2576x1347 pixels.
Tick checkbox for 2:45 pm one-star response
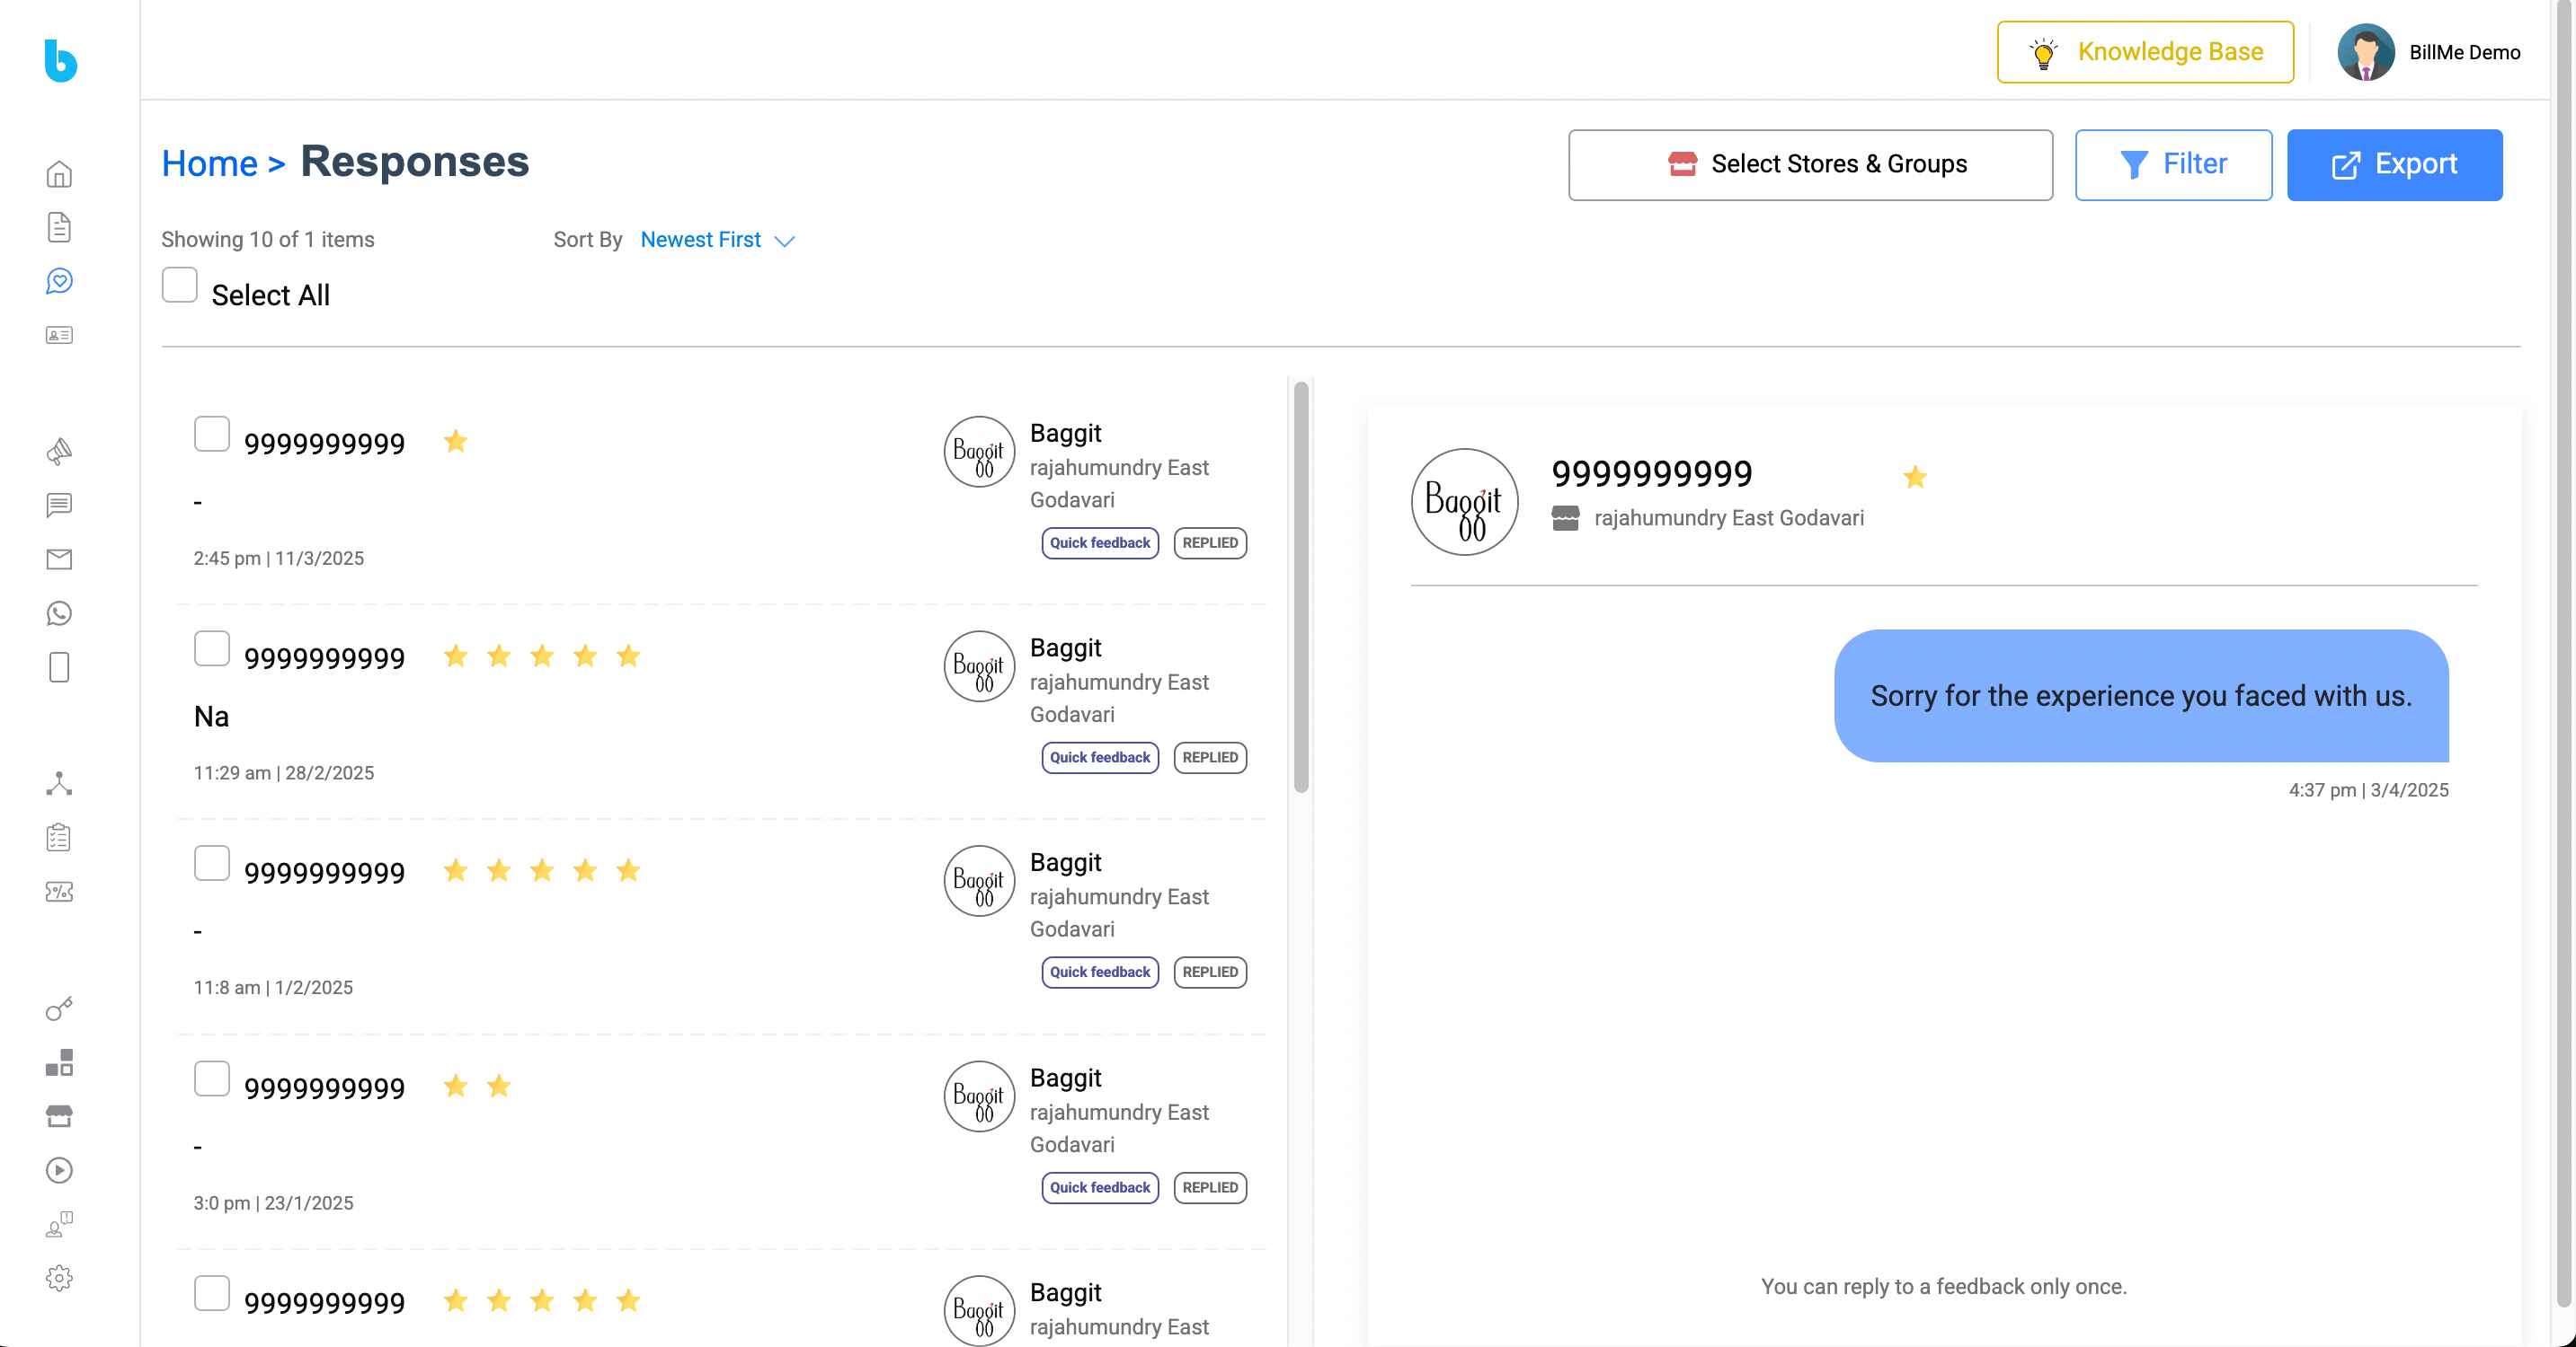[211, 435]
